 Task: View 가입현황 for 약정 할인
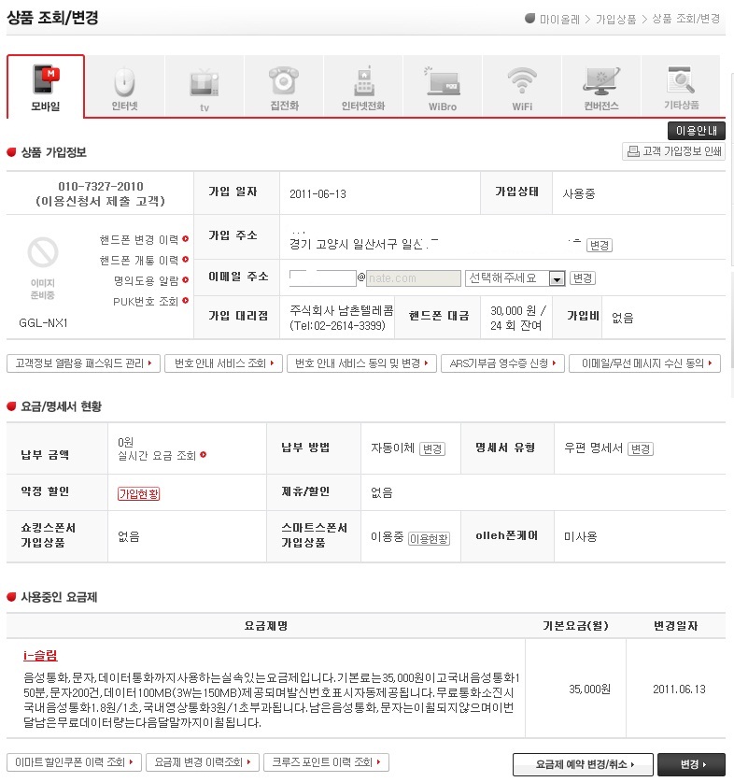(138, 493)
